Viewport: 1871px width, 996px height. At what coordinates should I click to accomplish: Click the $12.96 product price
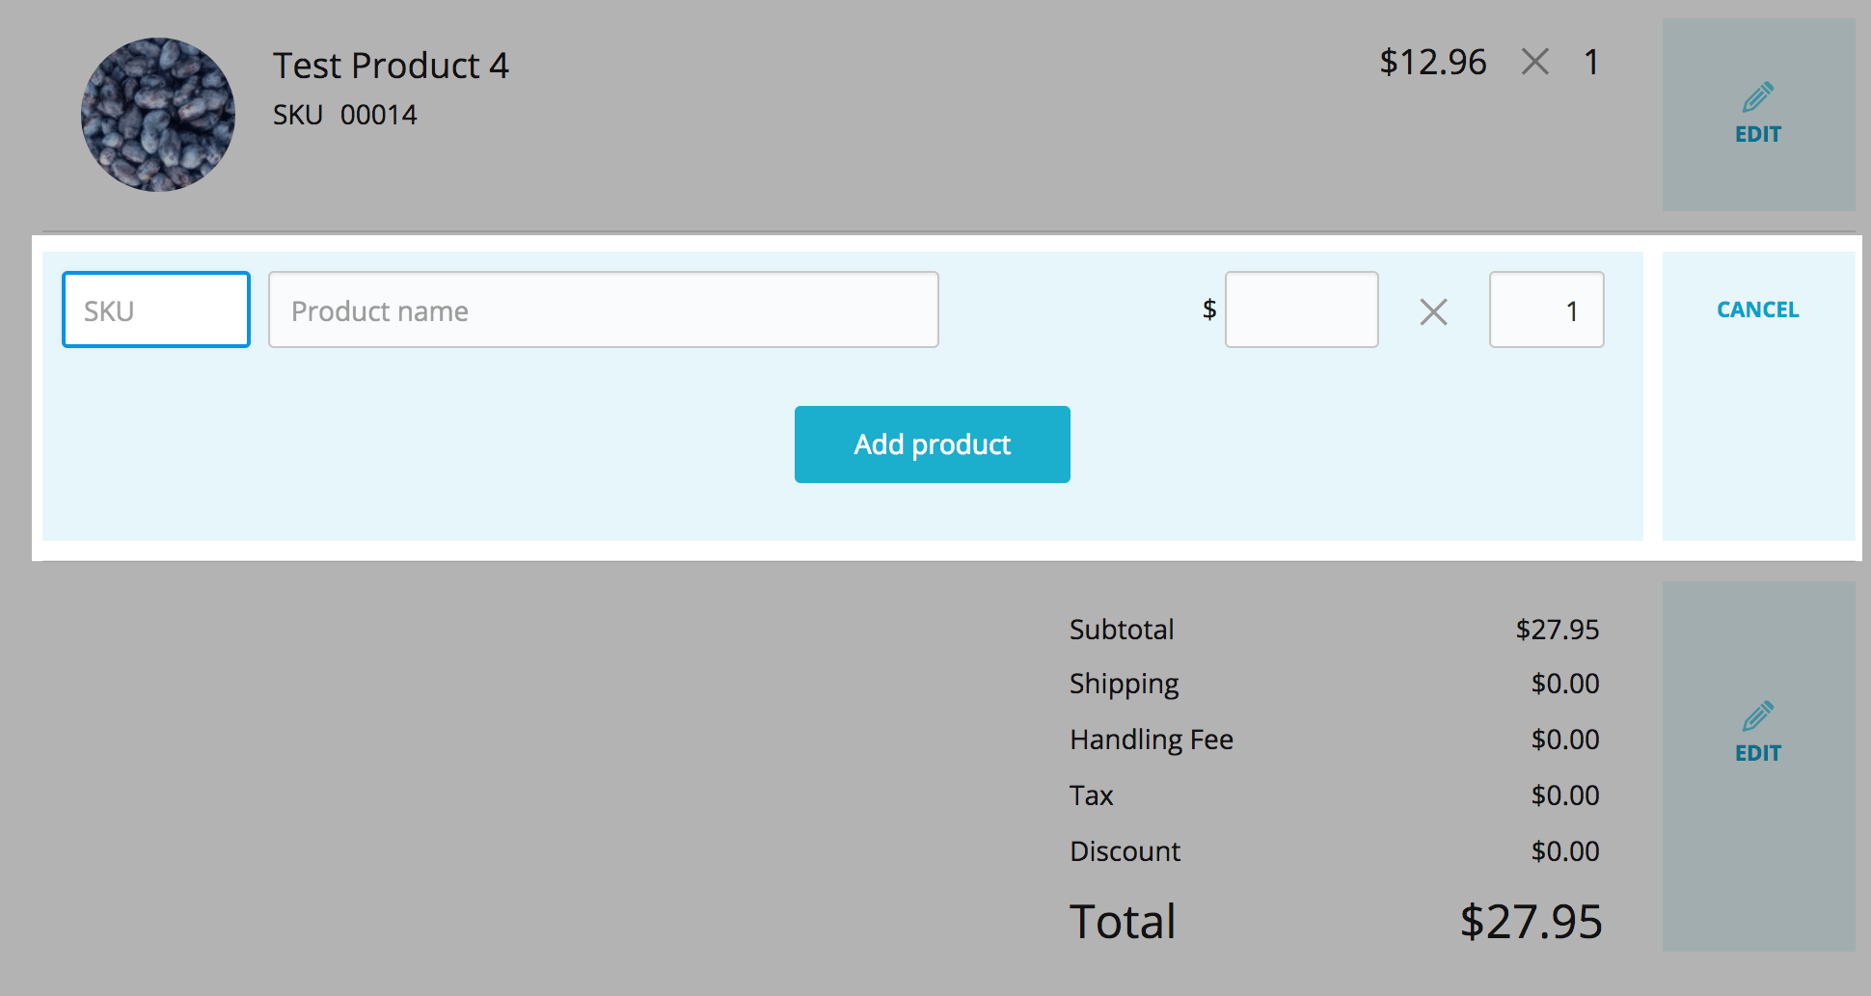tap(1432, 63)
